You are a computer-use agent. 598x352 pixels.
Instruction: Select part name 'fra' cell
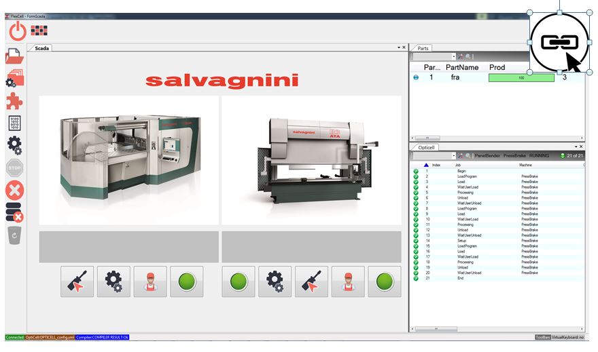(x=455, y=77)
